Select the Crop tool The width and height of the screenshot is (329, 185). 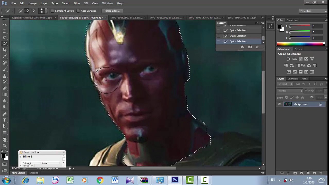[5, 50]
